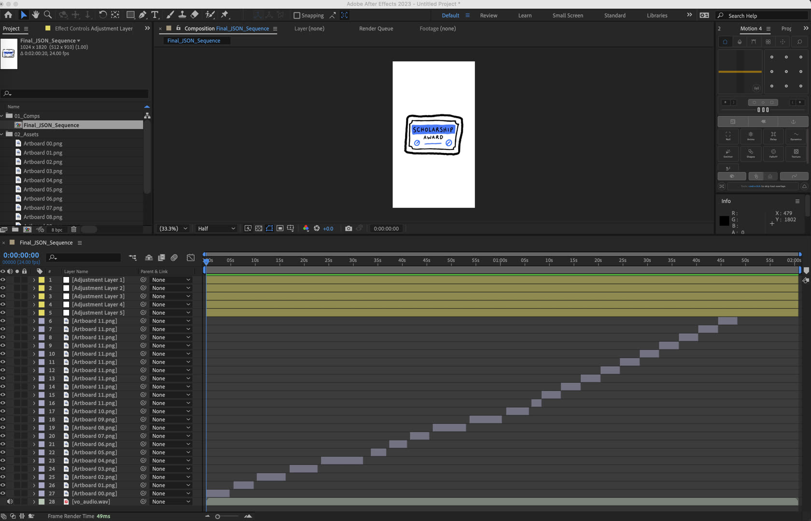Collapse the 02_Assets folder

tap(2, 134)
